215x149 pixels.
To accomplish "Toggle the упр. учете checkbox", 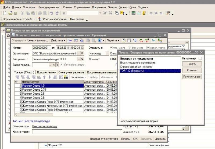I will [x=111, y=48].
